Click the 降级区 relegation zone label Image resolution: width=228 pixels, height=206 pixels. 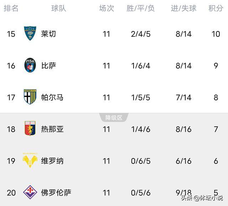[x=114, y=117]
